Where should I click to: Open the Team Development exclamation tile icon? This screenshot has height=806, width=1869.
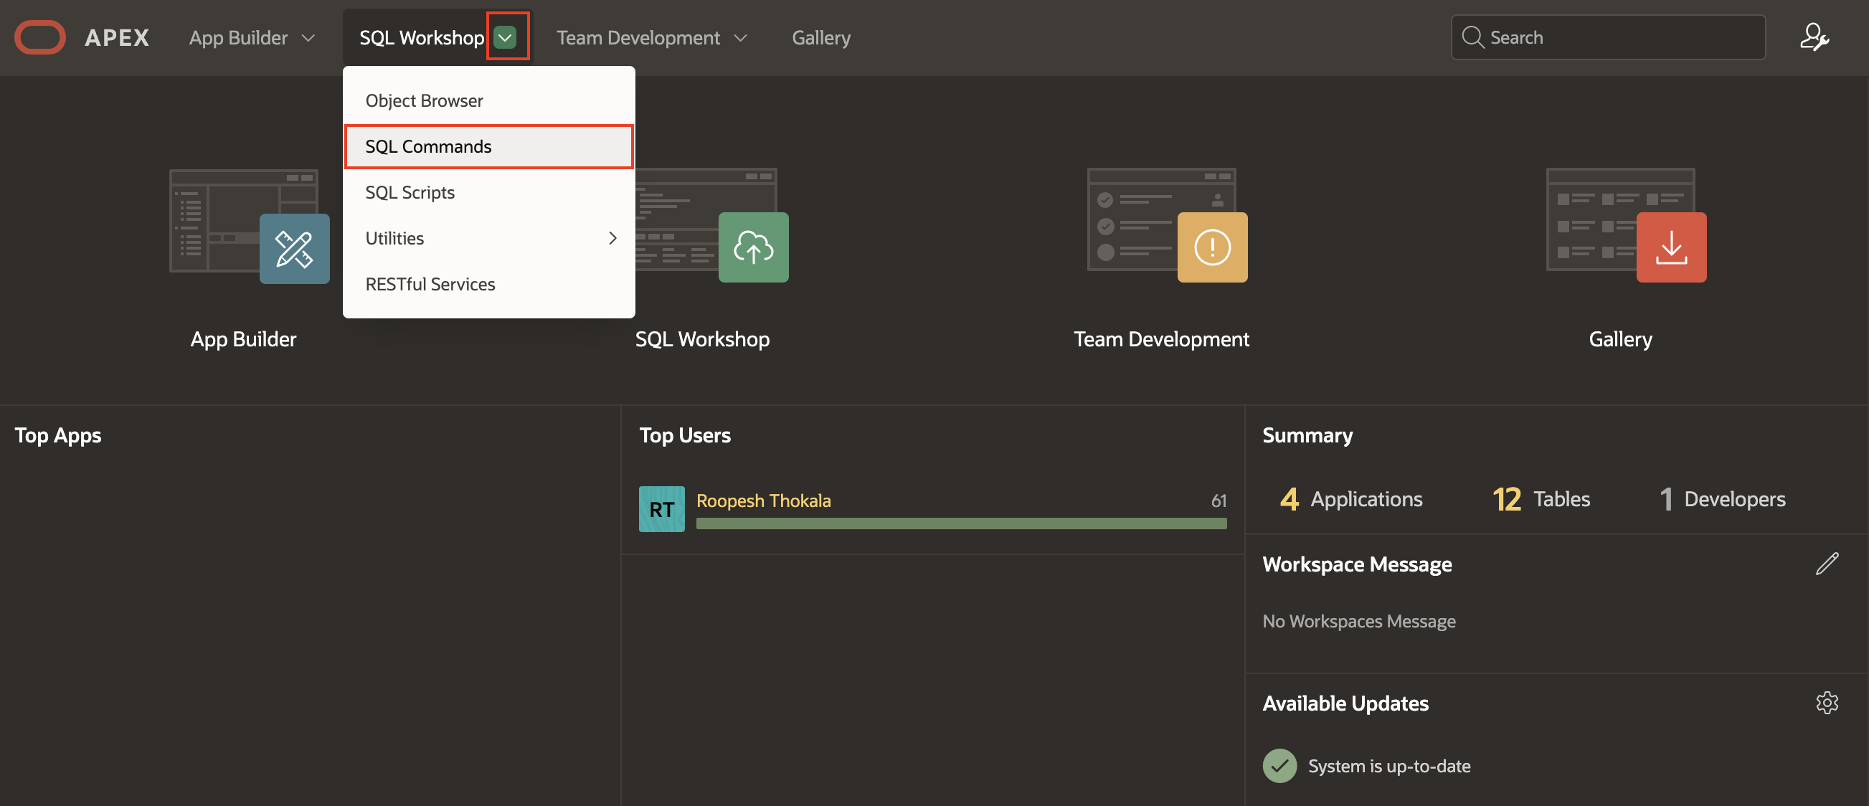[x=1212, y=247]
